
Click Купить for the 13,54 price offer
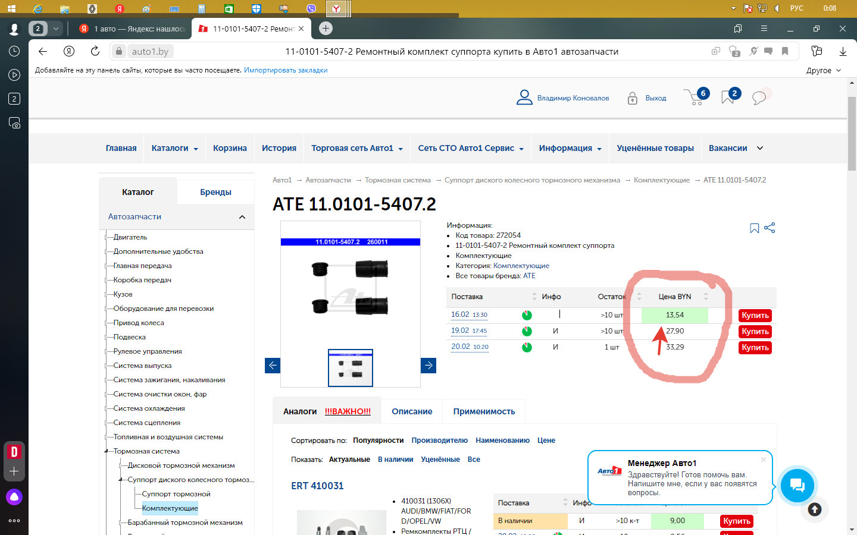[x=755, y=316]
